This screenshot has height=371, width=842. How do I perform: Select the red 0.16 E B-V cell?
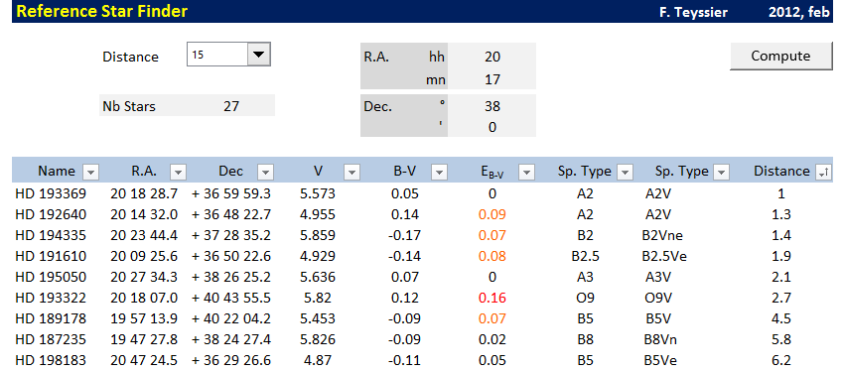click(492, 298)
